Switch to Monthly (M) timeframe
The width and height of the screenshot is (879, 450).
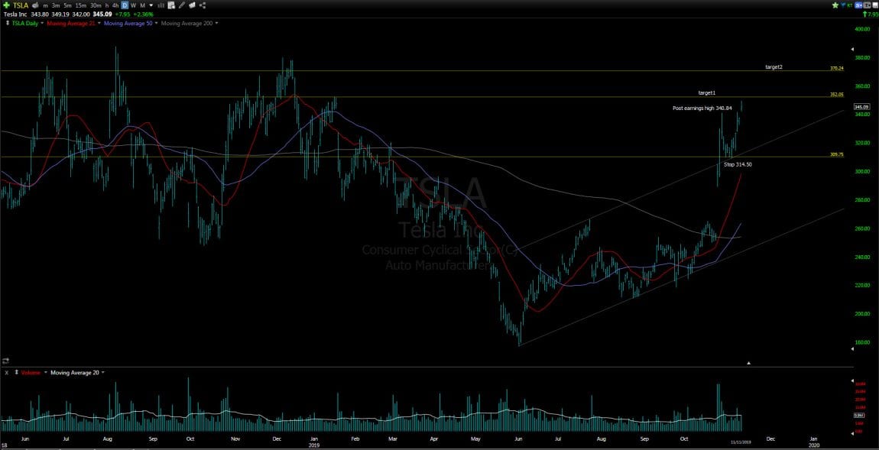click(142, 5)
